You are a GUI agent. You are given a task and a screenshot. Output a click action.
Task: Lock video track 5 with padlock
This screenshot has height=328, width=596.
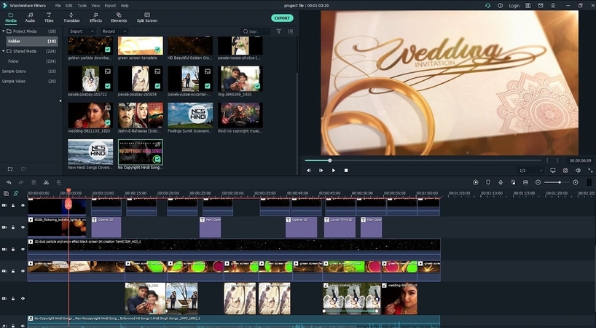click(x=13, y=206)
